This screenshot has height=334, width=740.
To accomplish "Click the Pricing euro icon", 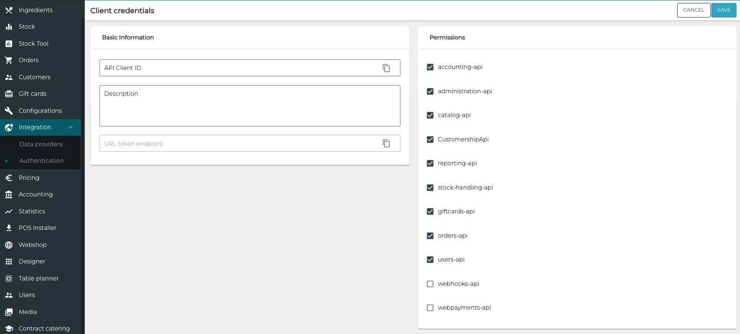I will click(x=9, y=178).
